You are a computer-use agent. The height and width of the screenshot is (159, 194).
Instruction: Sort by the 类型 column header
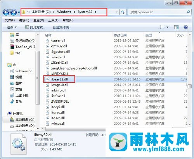click(149, 35)
